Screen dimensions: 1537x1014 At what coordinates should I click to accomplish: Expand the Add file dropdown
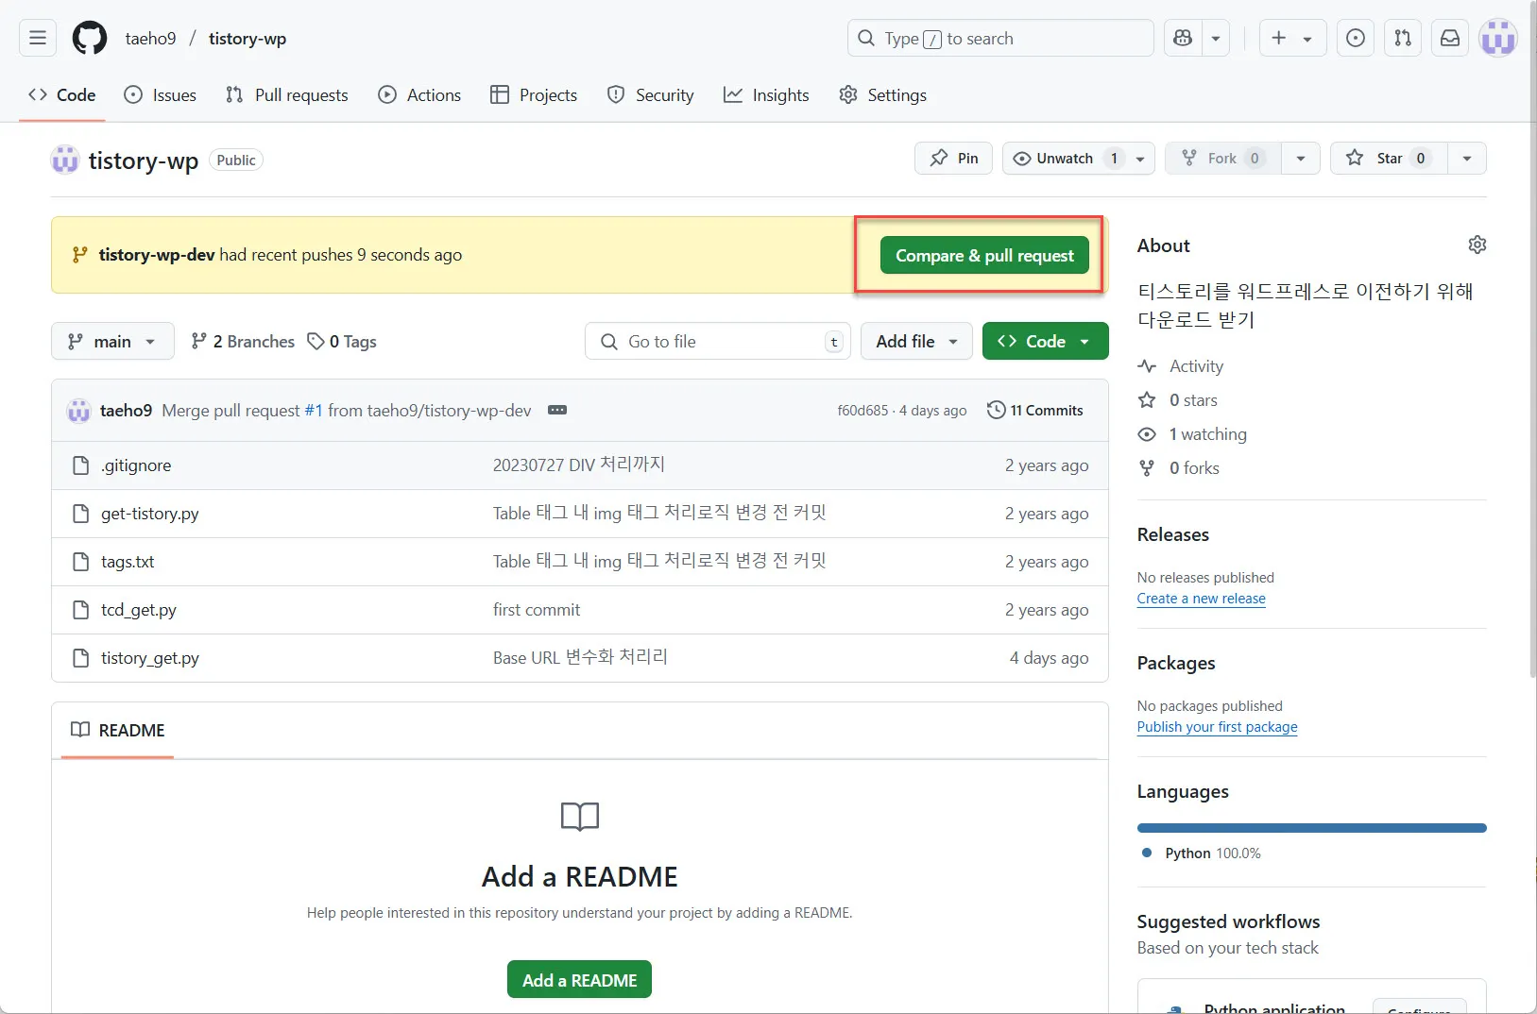915,341
